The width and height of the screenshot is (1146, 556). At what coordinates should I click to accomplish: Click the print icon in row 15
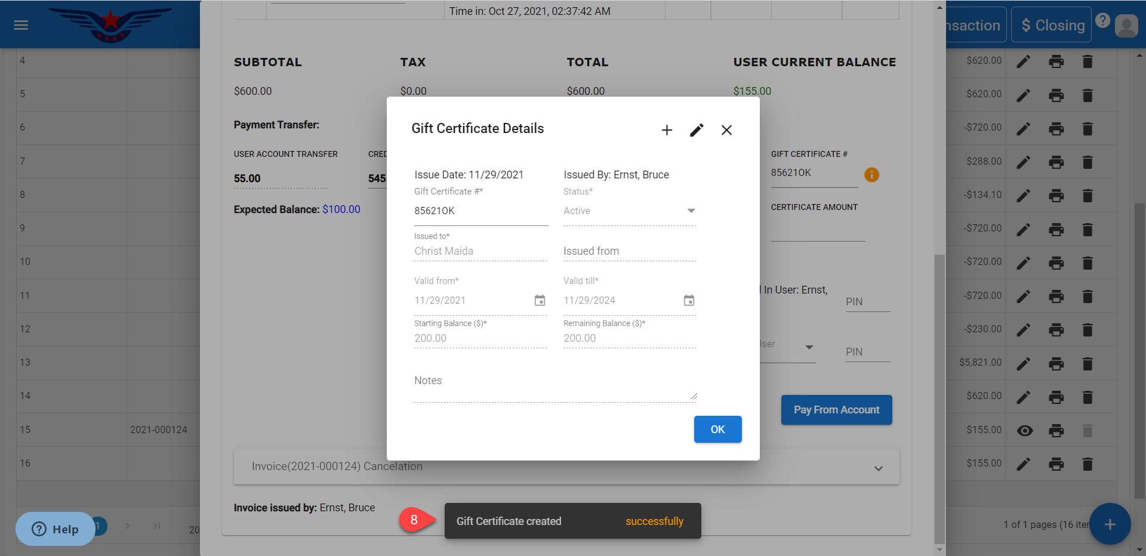tap(1056, 430)
